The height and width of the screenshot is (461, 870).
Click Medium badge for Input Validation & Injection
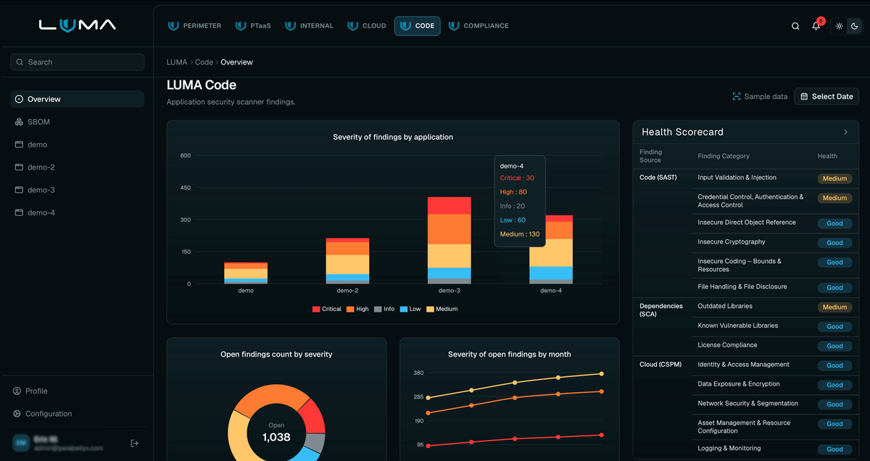click(x=834, y=178)
